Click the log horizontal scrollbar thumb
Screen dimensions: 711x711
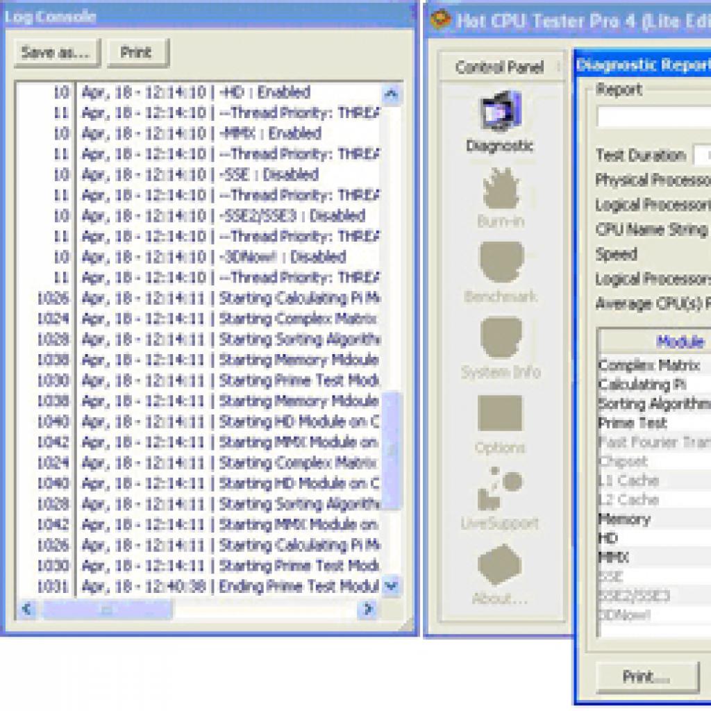107,609
